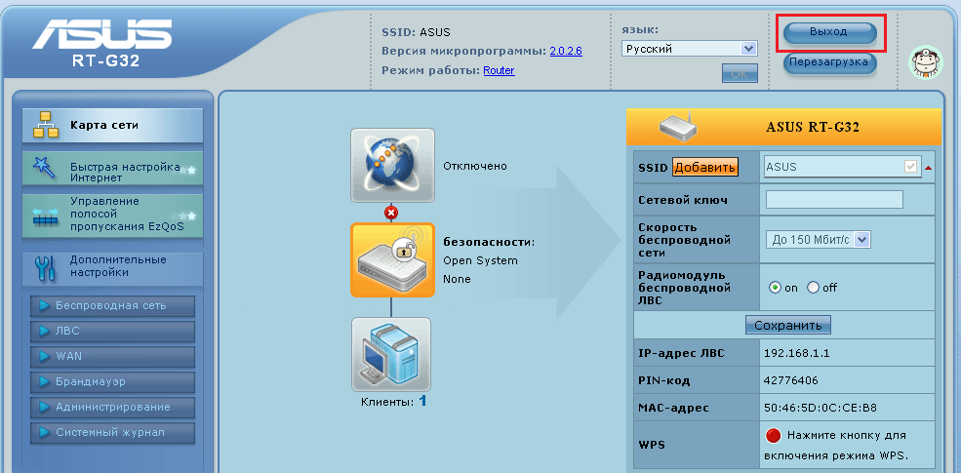Click the clients count number 1

422,402
